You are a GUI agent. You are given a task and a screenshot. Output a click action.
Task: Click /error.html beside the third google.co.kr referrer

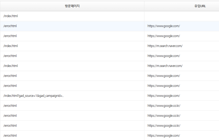(10, 126)
